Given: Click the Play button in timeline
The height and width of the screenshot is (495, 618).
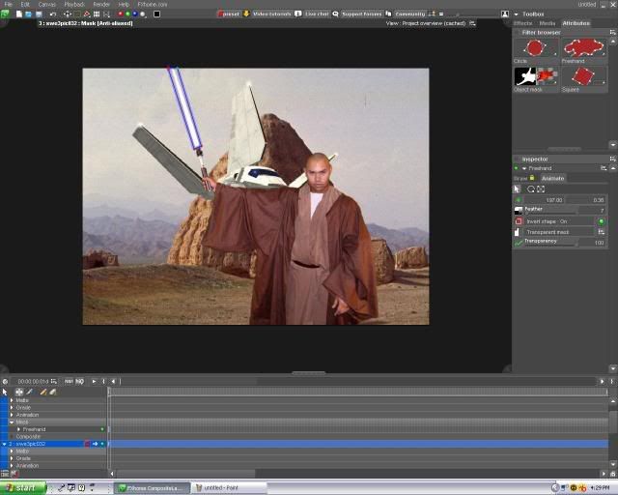Looking at the screenshot, I should tap(94, 381).
